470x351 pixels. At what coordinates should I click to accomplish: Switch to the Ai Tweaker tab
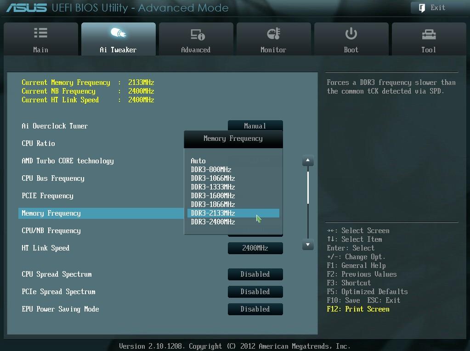(119, 39)
